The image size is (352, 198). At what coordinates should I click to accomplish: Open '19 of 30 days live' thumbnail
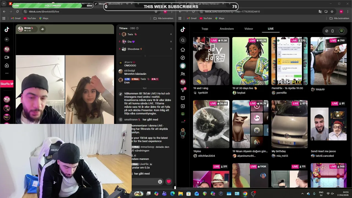tap(250, 61)
